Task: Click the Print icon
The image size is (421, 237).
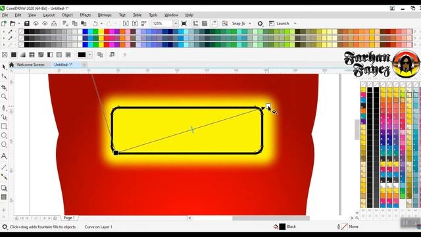Action: click(54, 24)
